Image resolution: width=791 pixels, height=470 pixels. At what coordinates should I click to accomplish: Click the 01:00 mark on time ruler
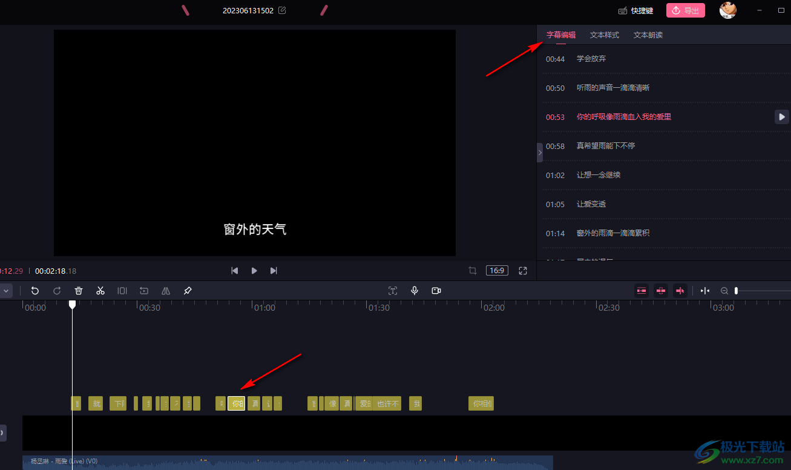264,308
